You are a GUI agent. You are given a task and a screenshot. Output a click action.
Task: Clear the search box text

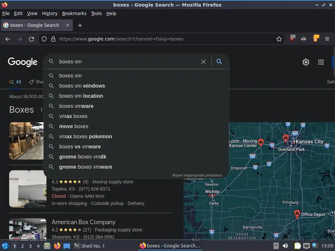coord(203,62)
